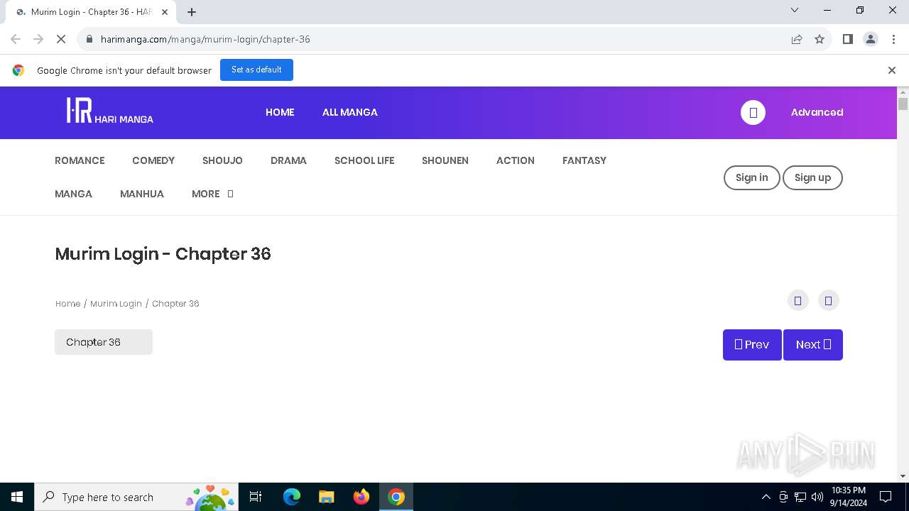909x511 pixels.
Task: Click the scrollbar down arrow
Action: [903, 476]
